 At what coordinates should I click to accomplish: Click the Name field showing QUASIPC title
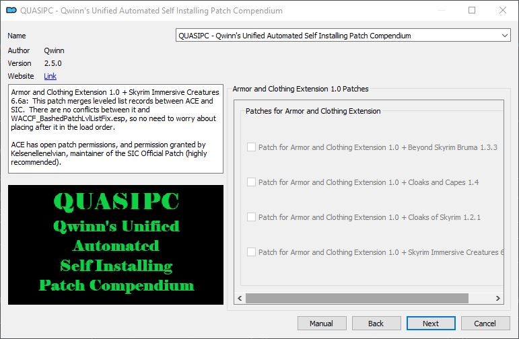343,36
